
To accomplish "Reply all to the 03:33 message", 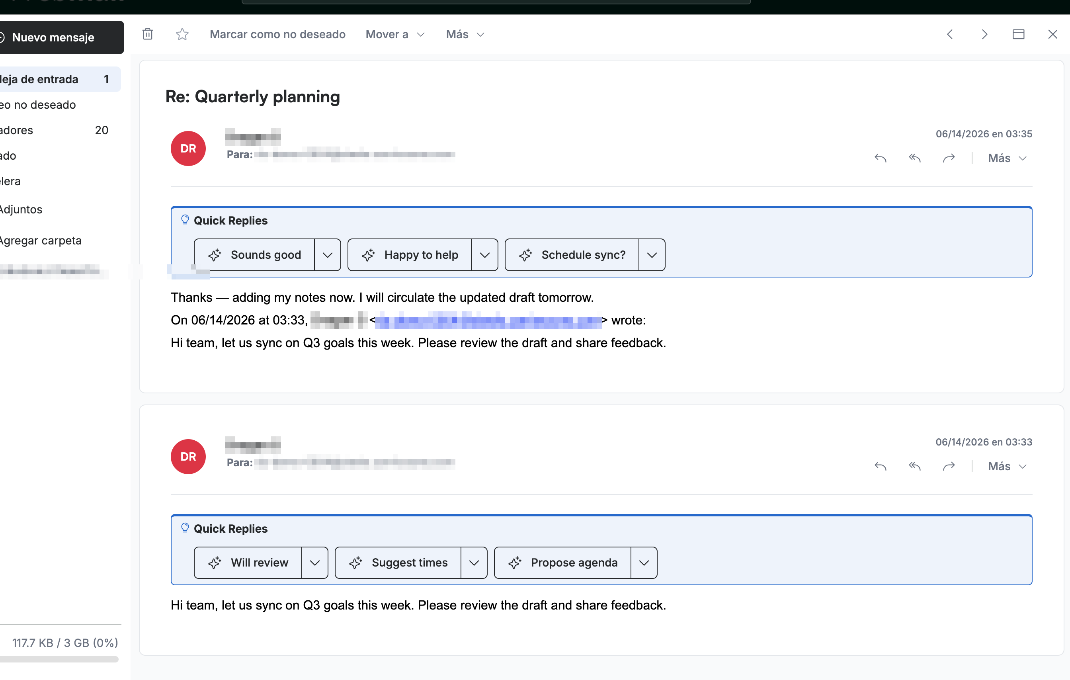I will coord(914,466).
